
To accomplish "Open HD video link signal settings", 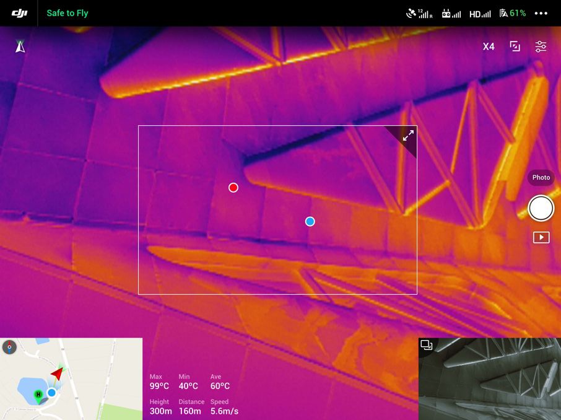I will click(x=480, y=13).
